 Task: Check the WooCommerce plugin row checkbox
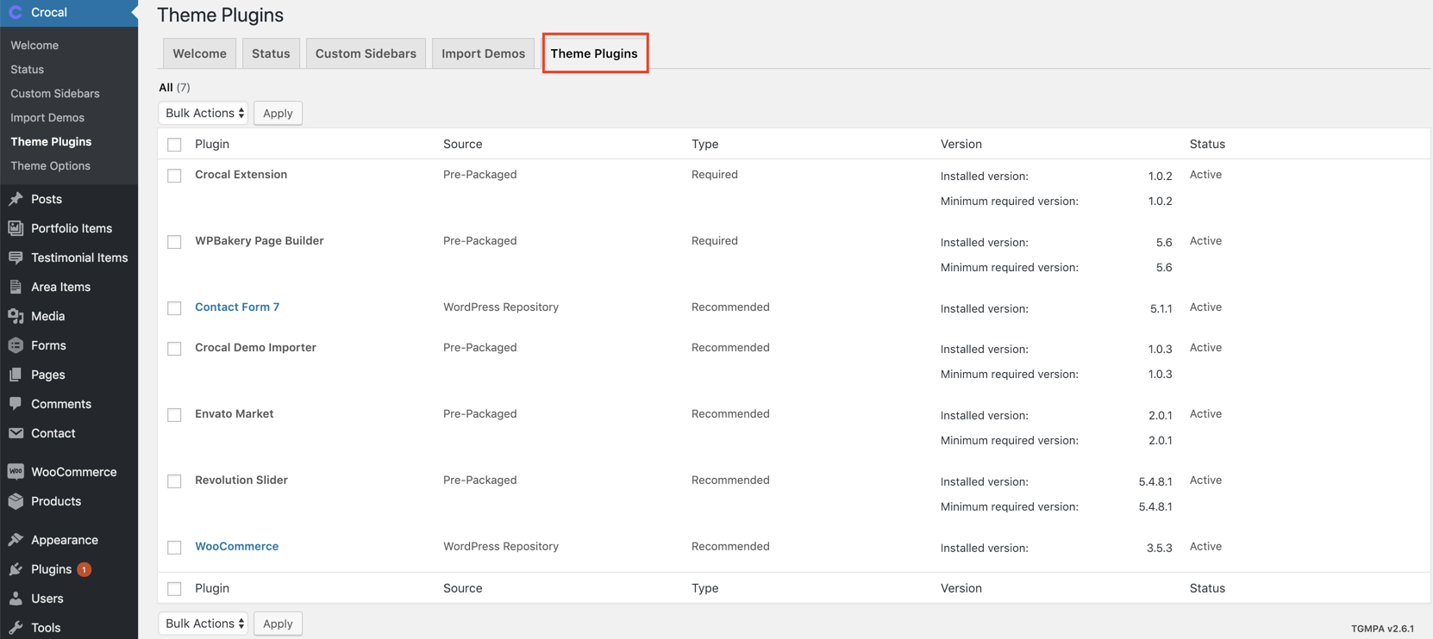coord(174,548)
